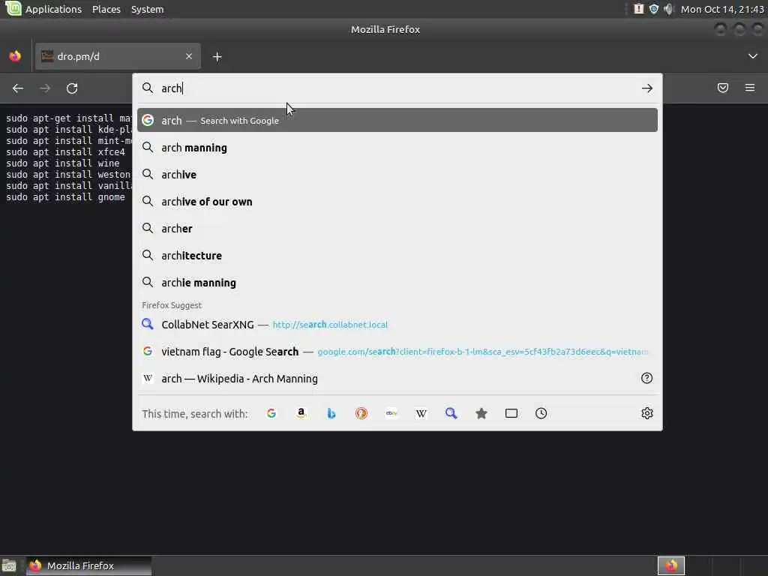This screenshot has height=576, width=768.
Task: Click the shield icon in system tray
Action: tap(654, 9)
